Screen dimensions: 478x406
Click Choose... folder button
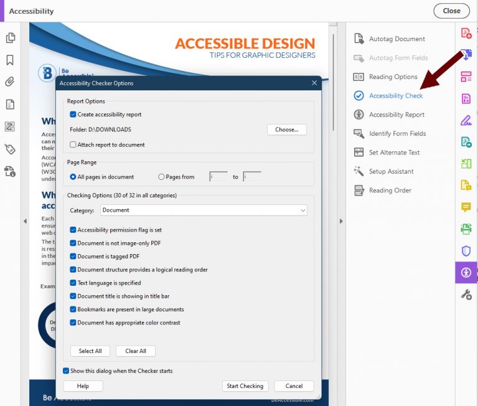(x=286, y=130)
